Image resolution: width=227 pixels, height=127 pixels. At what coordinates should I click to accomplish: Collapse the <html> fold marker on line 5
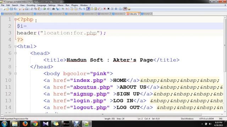[16, 46]
